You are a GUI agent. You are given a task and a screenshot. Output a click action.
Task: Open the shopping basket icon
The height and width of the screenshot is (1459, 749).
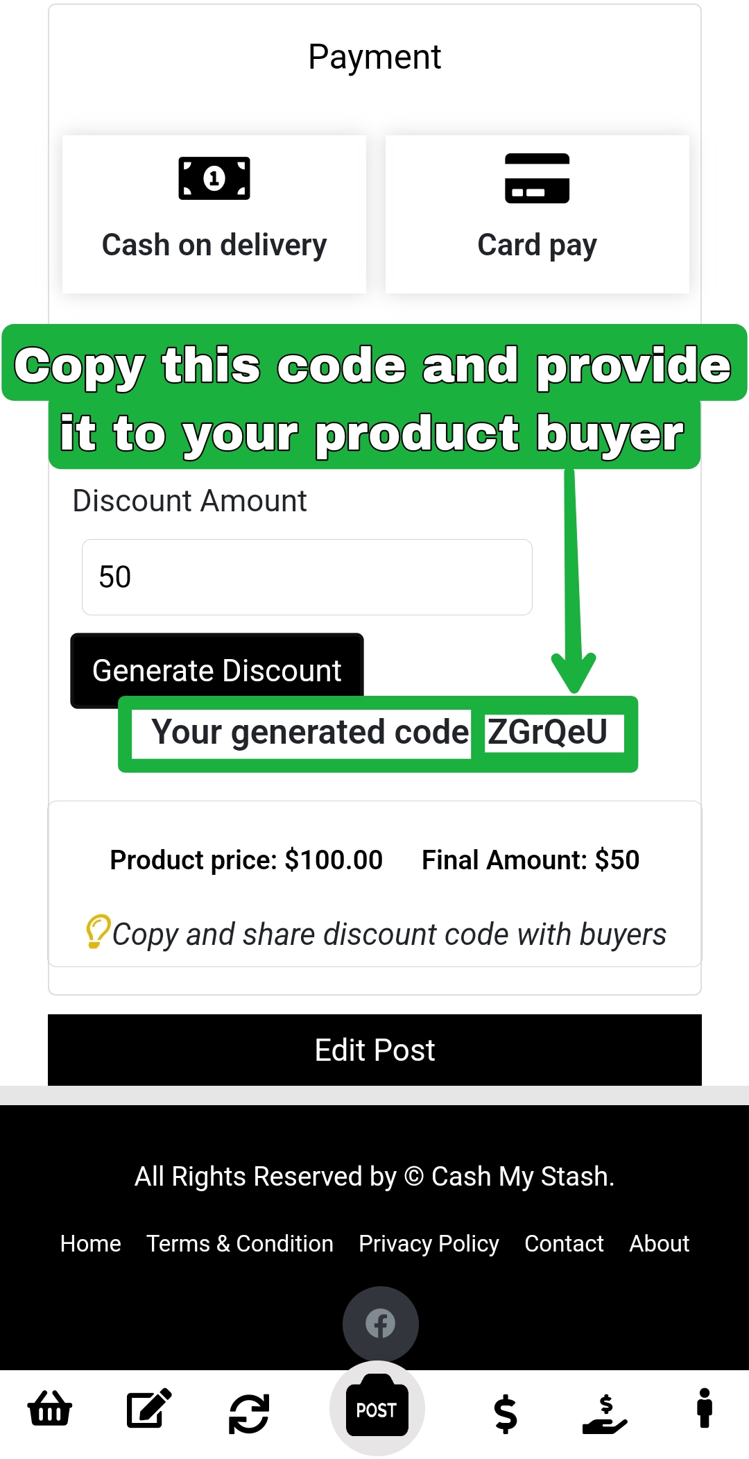click(49, 1409)
